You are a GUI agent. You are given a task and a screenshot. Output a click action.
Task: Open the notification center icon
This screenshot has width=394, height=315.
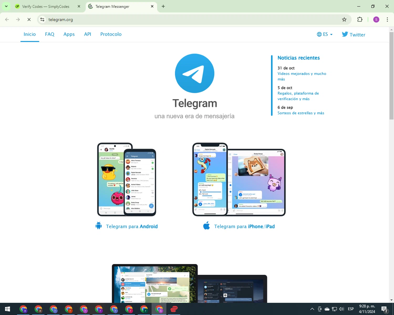(385, 309)
